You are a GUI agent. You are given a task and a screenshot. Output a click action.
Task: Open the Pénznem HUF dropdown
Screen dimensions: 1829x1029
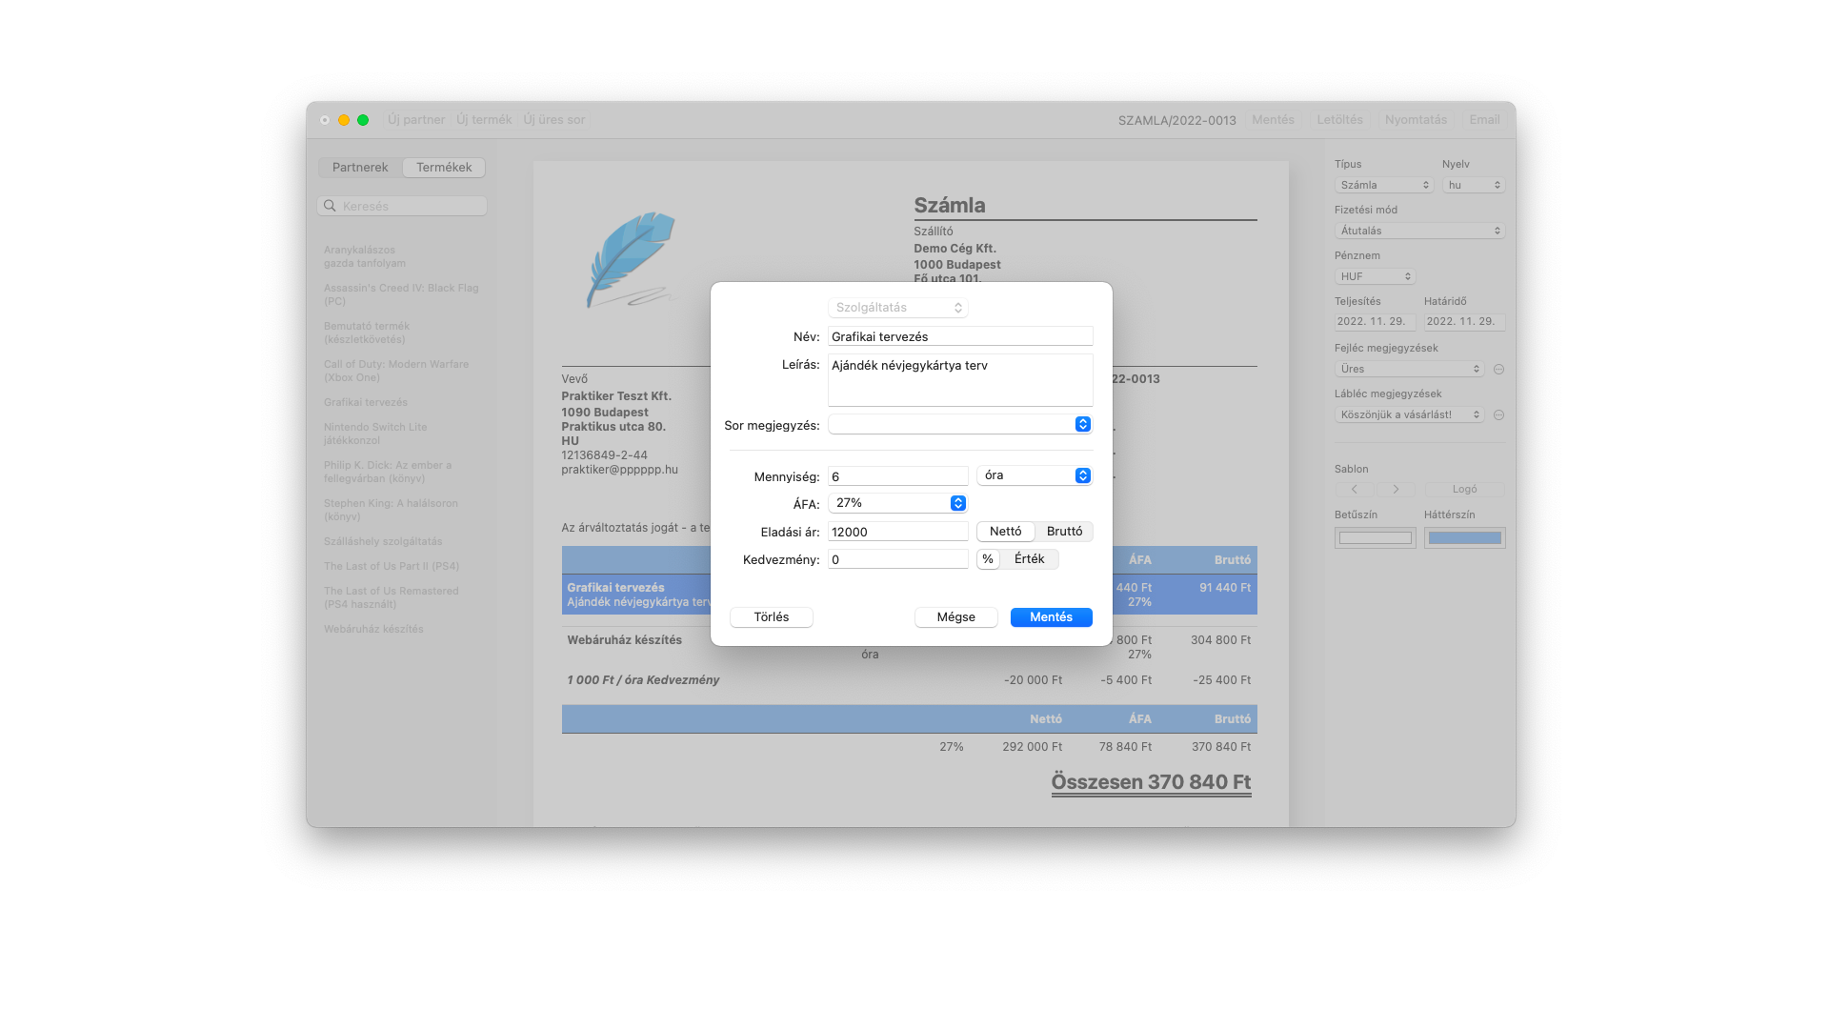(x=1375, y=276)
